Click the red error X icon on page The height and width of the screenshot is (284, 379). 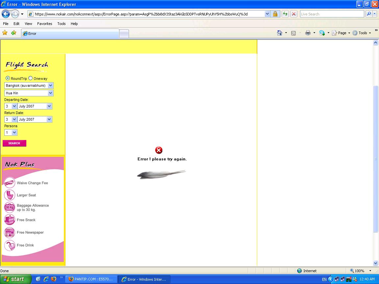tap(159, 150)
